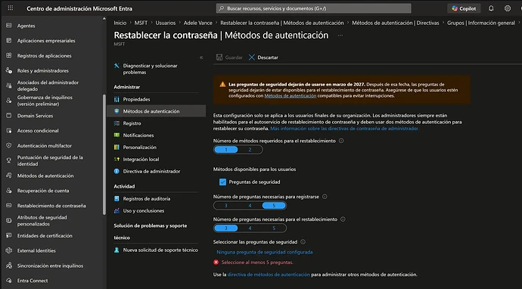Open Asociados del administrador delegado
Image resolution: width=522 pixels, height=289 pixels.
(x=48, y=85)
